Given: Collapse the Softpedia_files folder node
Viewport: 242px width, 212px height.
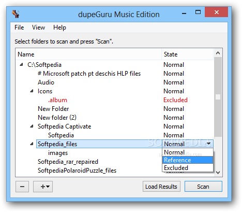Looking at the screenshot, I should [32, 144].
